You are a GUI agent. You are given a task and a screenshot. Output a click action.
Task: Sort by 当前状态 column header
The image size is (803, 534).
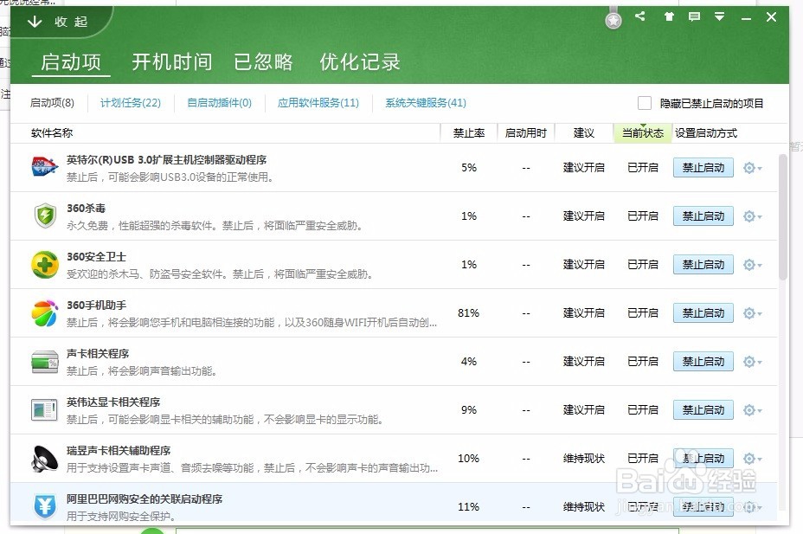coord(643,133)
